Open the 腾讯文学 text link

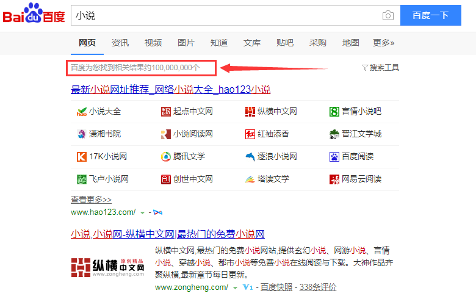point(189,156)
